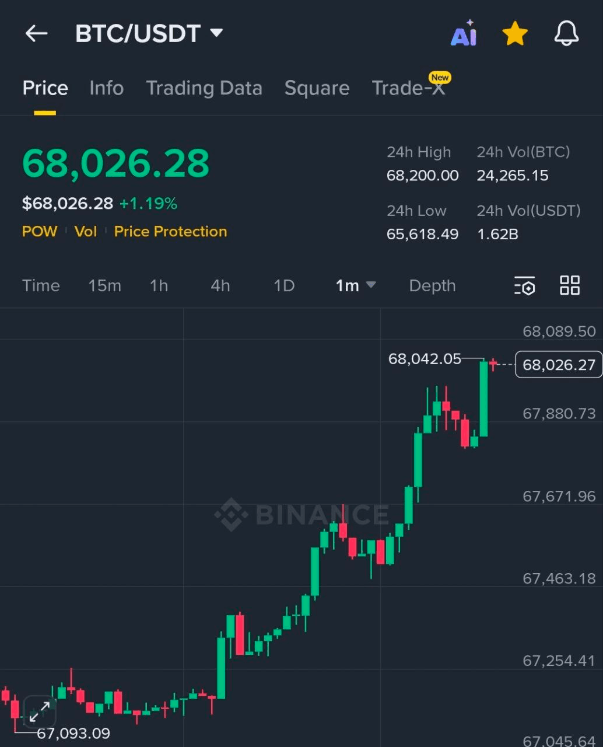
Task: Open the Trading Data tab
Action: click(204, 88)
